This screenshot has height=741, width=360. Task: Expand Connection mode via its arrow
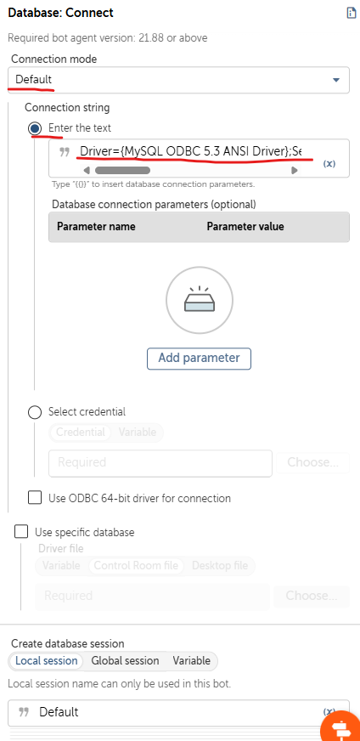(336, 80)
